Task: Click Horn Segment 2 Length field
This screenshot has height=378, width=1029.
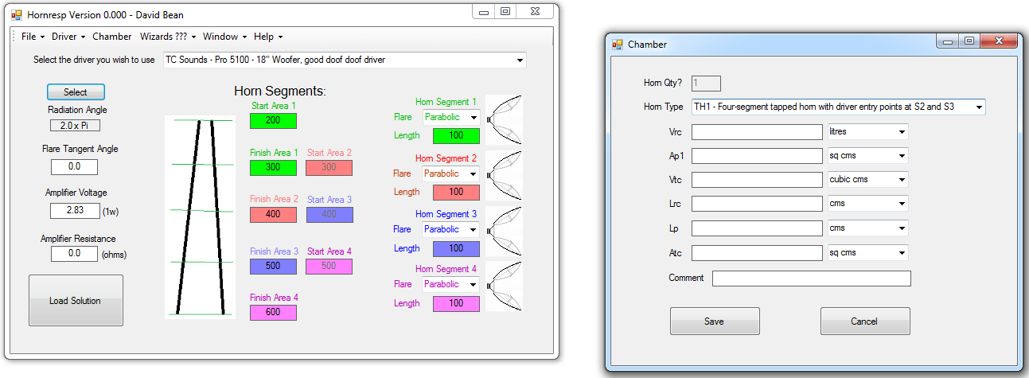Action: click(456, 192)
